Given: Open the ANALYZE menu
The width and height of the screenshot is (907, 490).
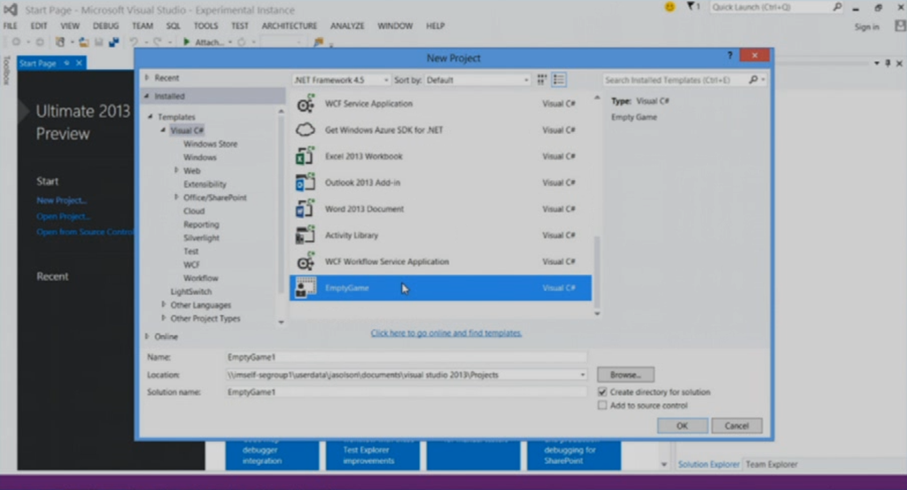Looking at the screenshot, I should (x=347, y=26).
